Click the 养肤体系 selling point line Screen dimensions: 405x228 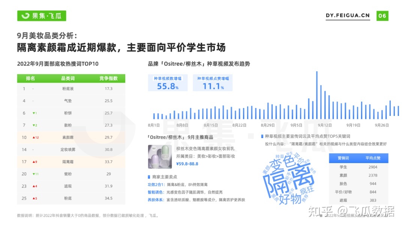point(196,200)
